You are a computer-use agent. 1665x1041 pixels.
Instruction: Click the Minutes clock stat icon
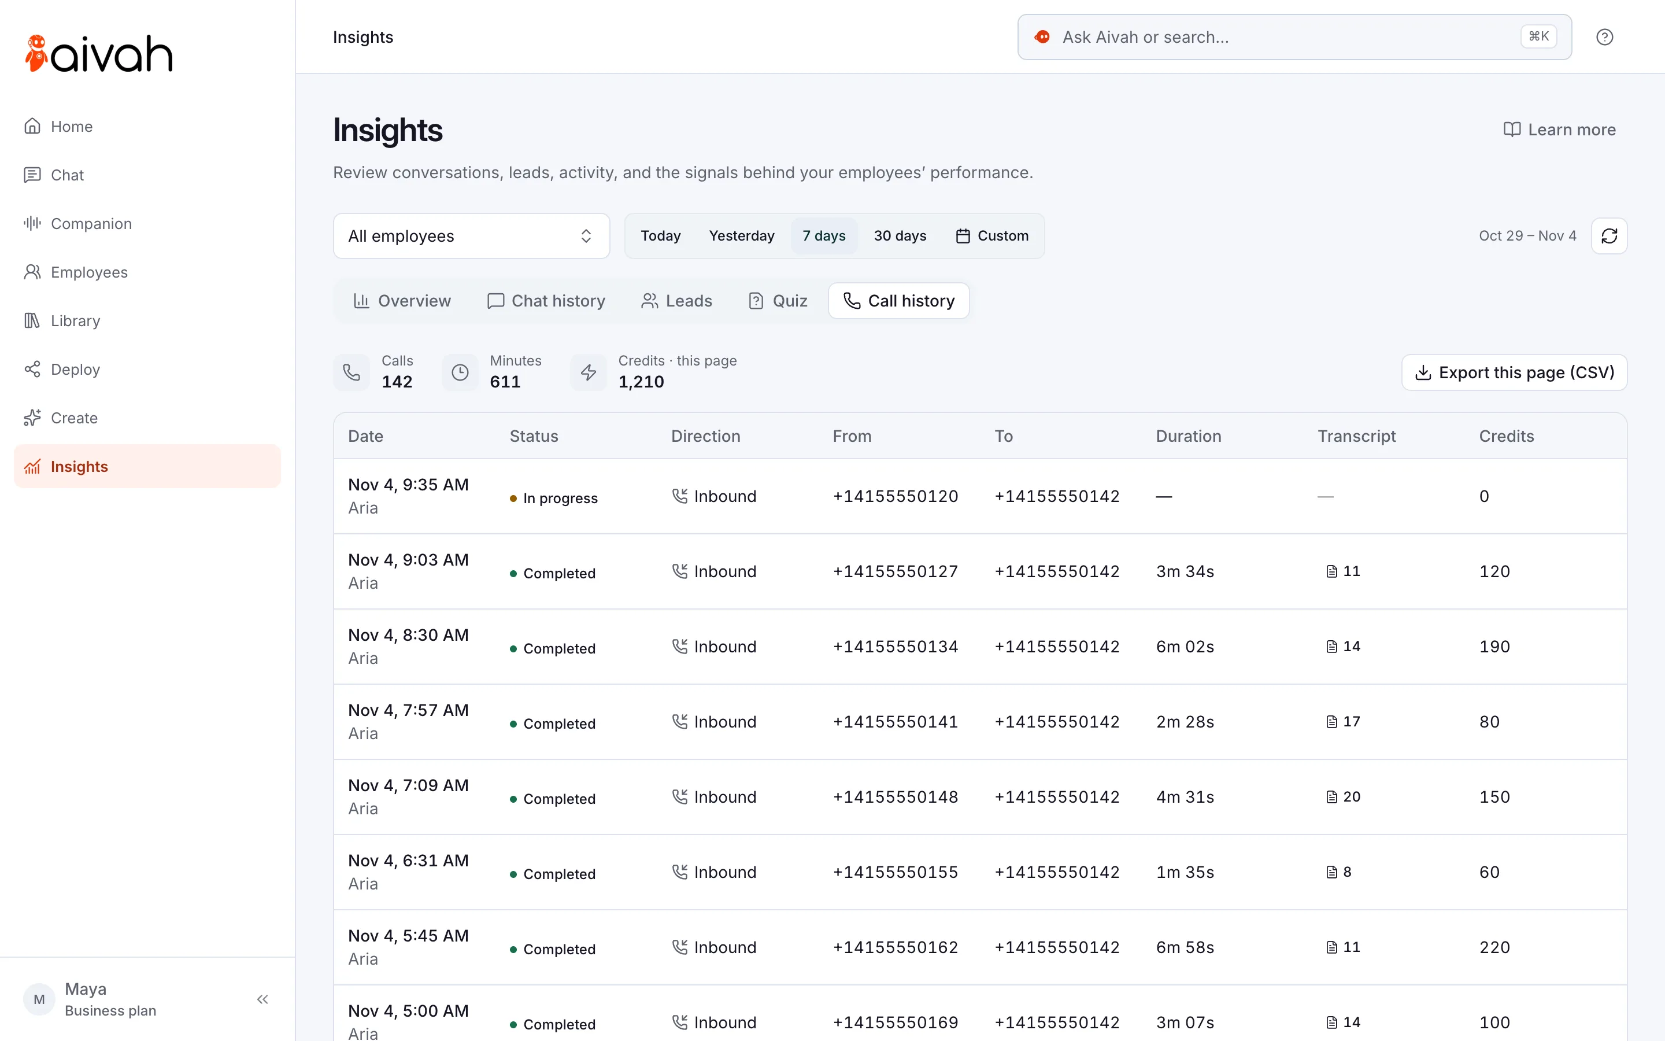[460, 372]
